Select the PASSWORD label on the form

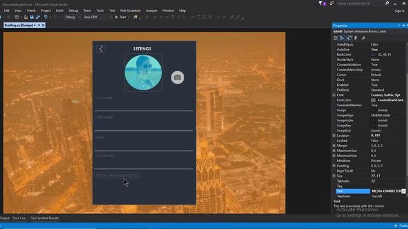tap(105, 156)
